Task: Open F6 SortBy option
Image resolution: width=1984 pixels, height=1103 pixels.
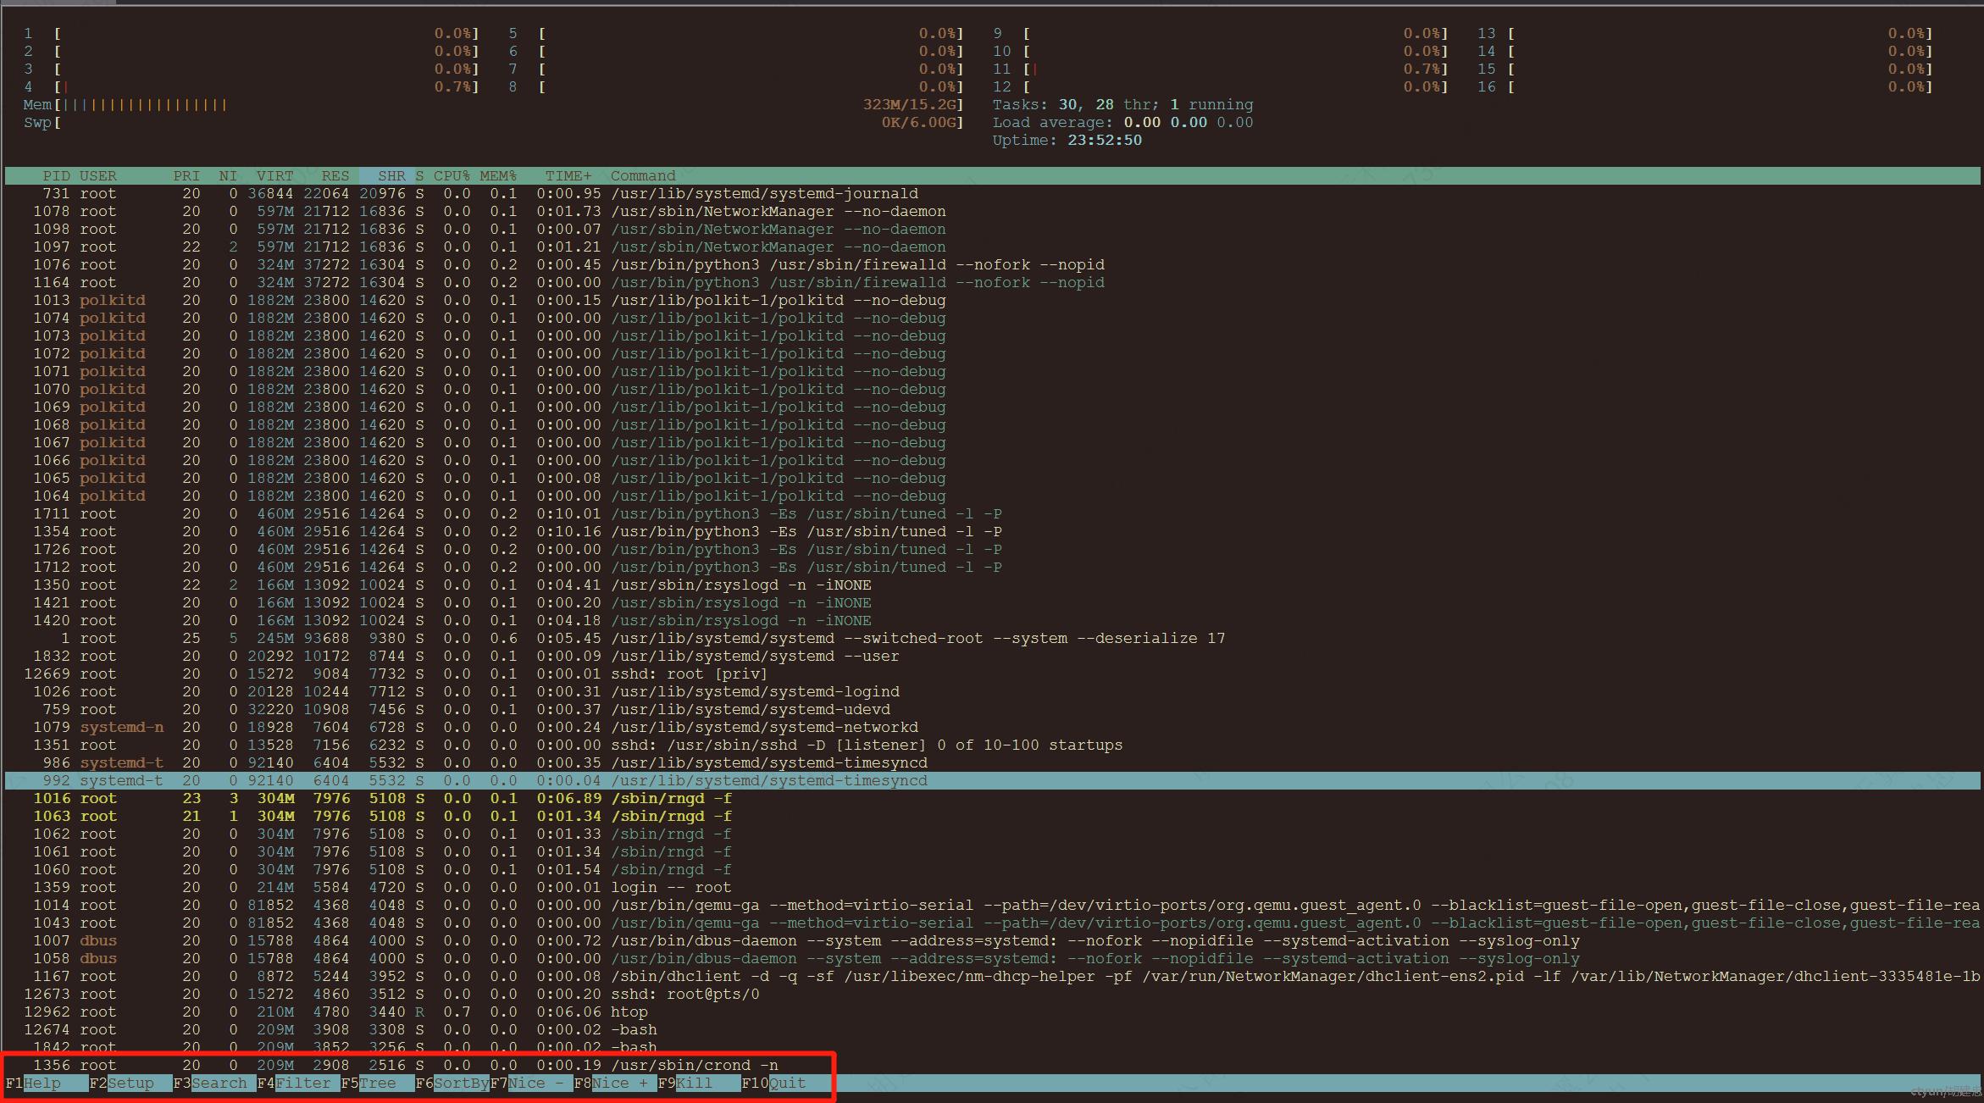Action: click(x=452, y=1083)
